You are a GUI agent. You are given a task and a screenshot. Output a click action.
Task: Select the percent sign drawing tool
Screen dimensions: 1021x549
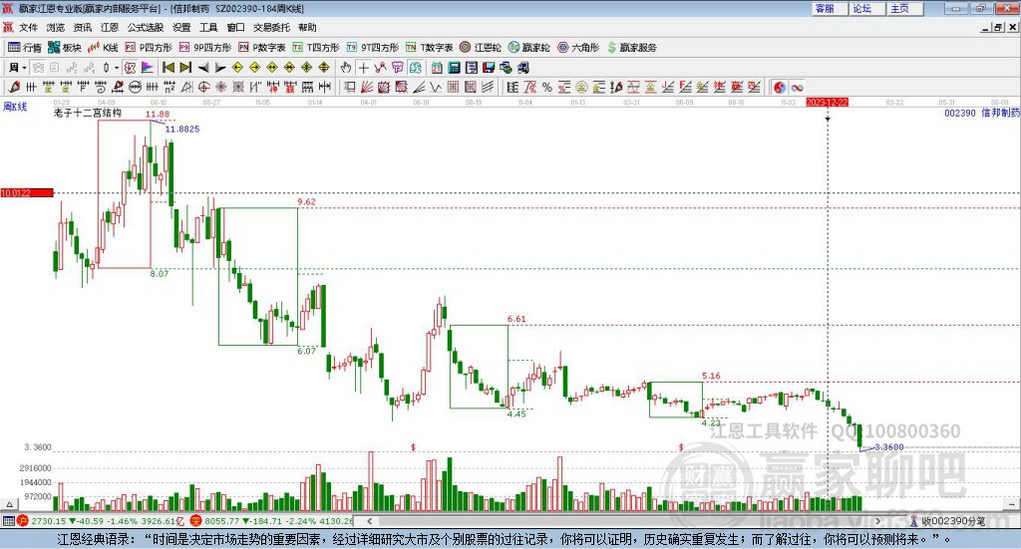547,87
